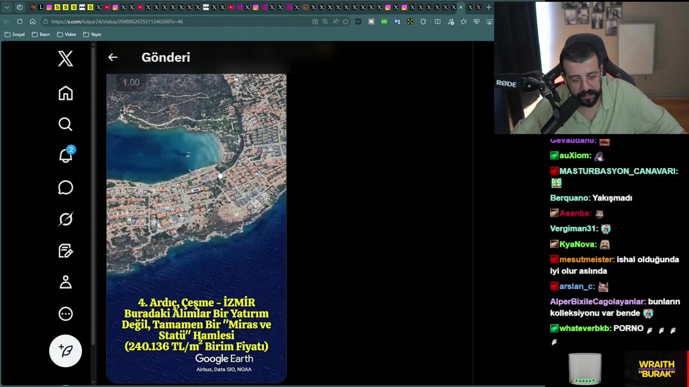This screenshot has height=387, width=689.
Task: Click the white round Post compose button
Action: [66, 351]
